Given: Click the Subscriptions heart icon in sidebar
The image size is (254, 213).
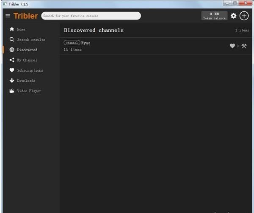Looking at the screenshot, I should (x=12, y=70).
